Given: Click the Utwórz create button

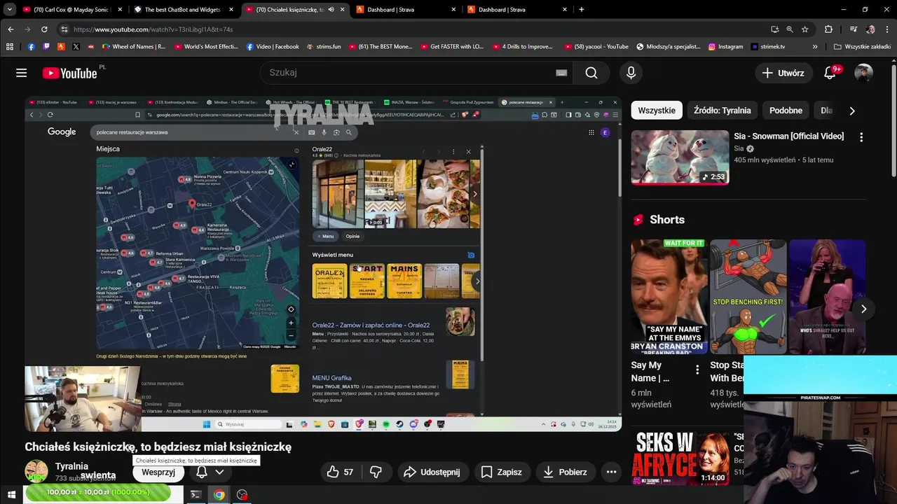Looking at the screenshot, I should coord(783,73).
